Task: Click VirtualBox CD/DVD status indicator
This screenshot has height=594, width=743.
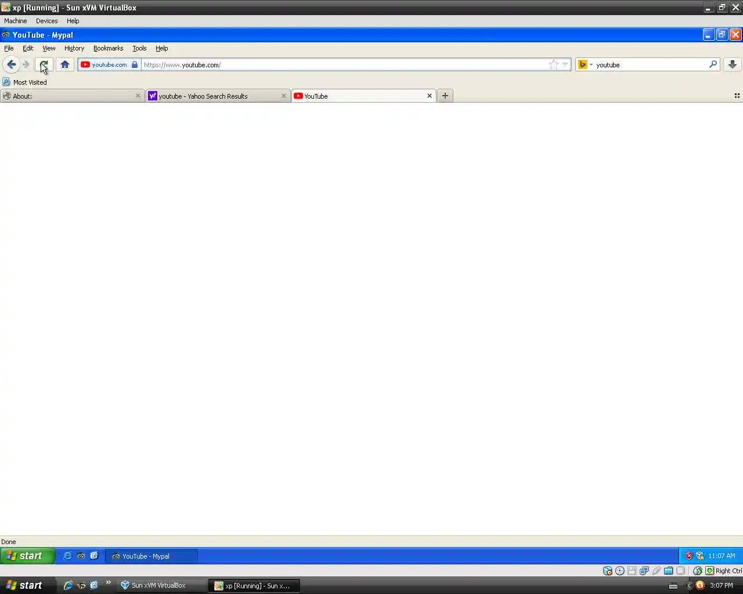Action: [x=620, y=571]
